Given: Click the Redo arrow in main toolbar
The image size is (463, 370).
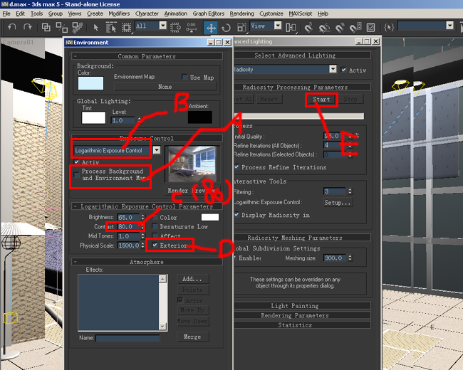Looking at the screenshot, I should coord(27,27).
